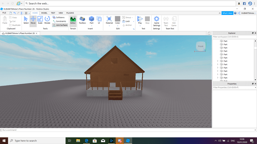Click the Cut button
Image resolution: width=257 pixels, height=144 pixels.
12,21
